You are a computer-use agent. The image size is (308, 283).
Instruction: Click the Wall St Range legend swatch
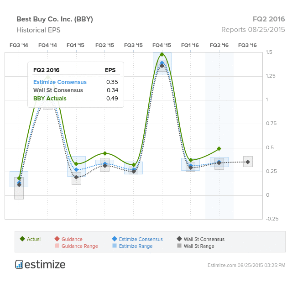tap(179, 246)
